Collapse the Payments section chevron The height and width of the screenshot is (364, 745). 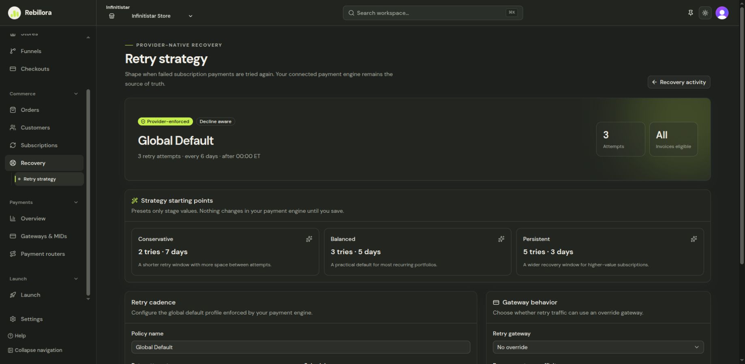pos(76,202)
